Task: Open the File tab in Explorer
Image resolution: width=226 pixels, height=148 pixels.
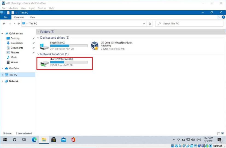Action: pyautogui.click(x=6, y=17)
